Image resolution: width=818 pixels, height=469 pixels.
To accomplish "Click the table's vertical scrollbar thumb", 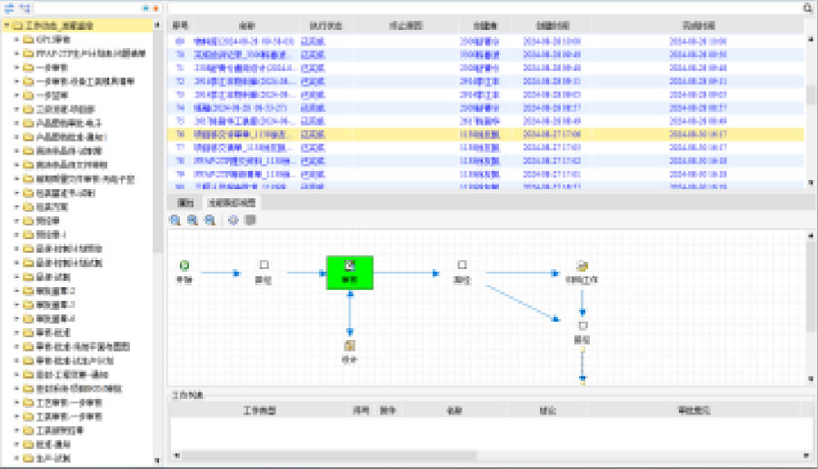I will point(809,95).
